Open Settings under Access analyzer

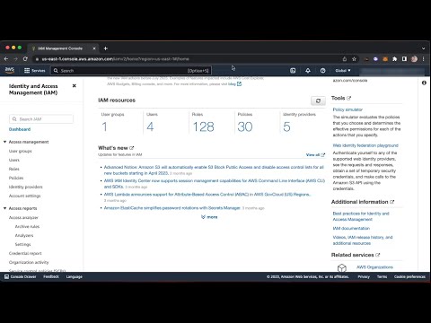22,244
